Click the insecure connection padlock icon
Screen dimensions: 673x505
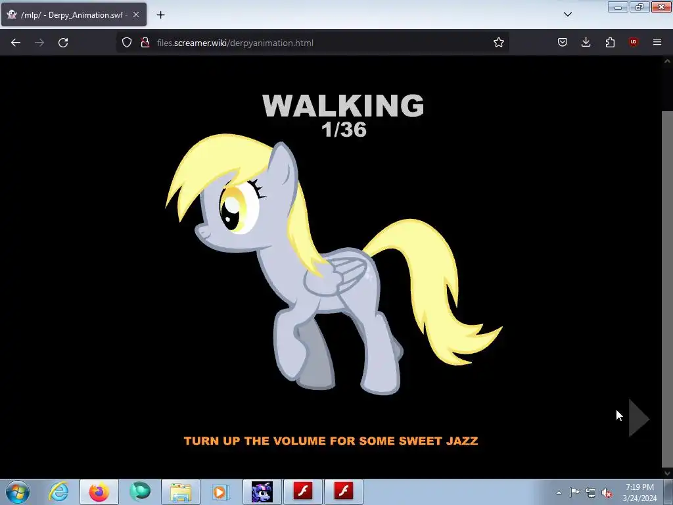click(x=145, y=42)
